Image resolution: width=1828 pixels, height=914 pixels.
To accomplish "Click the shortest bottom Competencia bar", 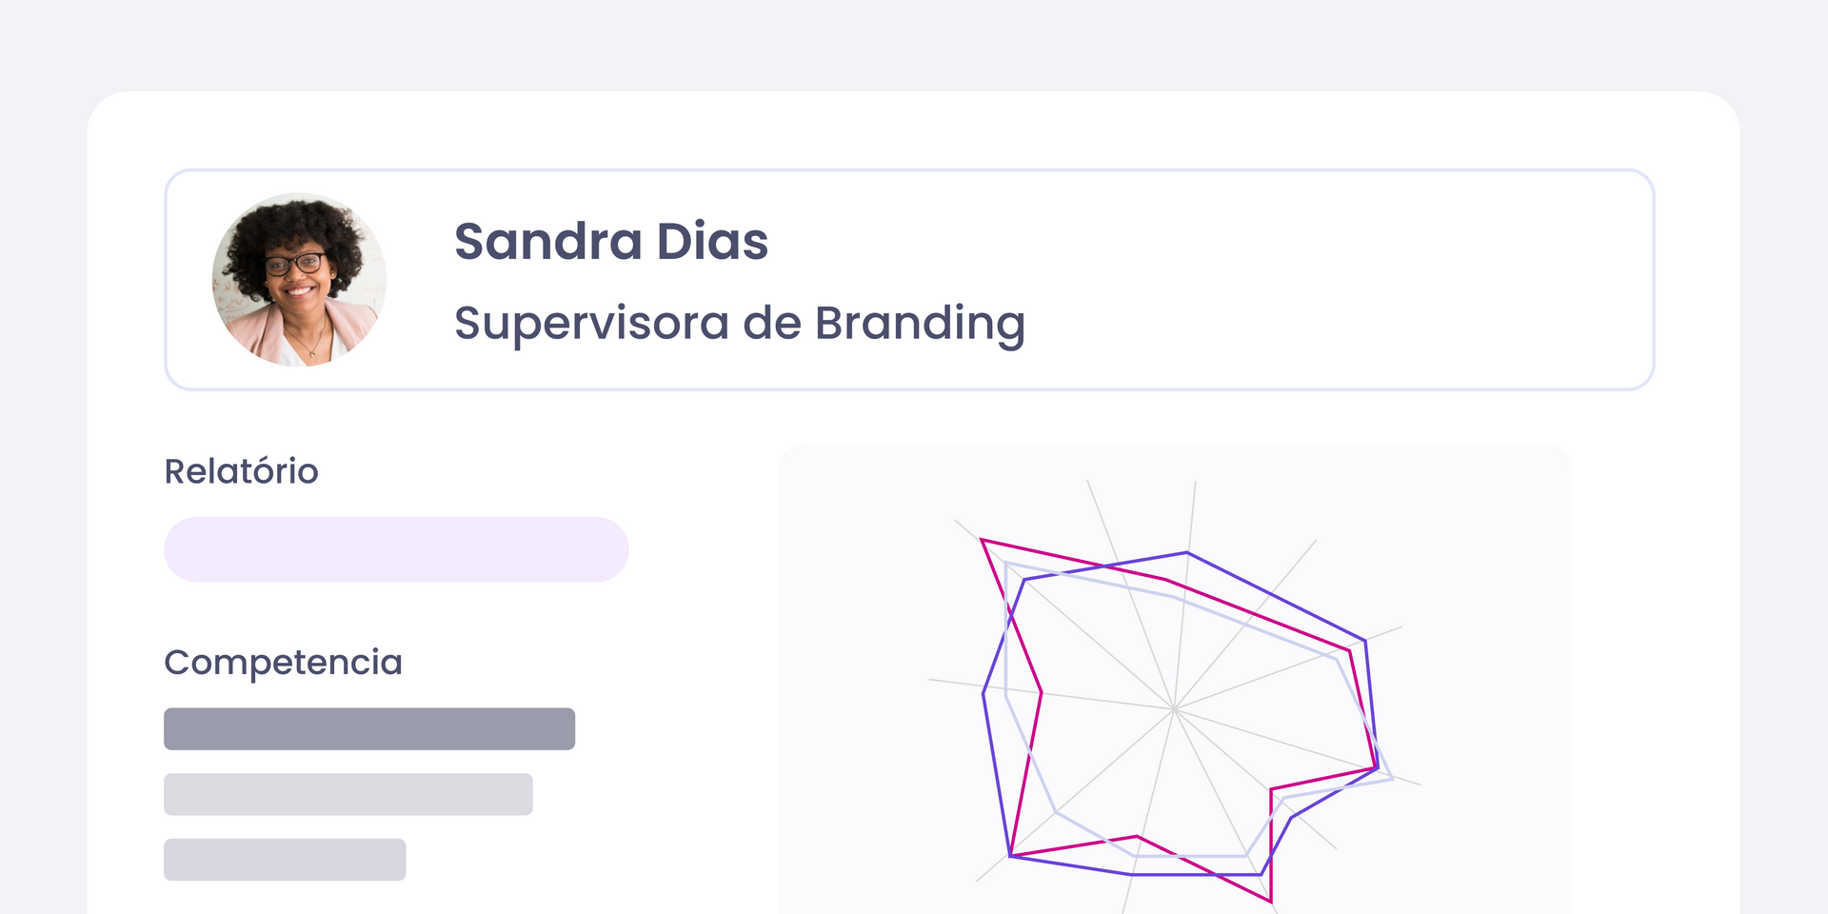I will 285,859.
